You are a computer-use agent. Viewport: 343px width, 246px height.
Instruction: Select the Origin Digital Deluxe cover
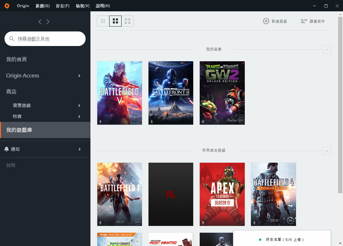click(120, 239)
